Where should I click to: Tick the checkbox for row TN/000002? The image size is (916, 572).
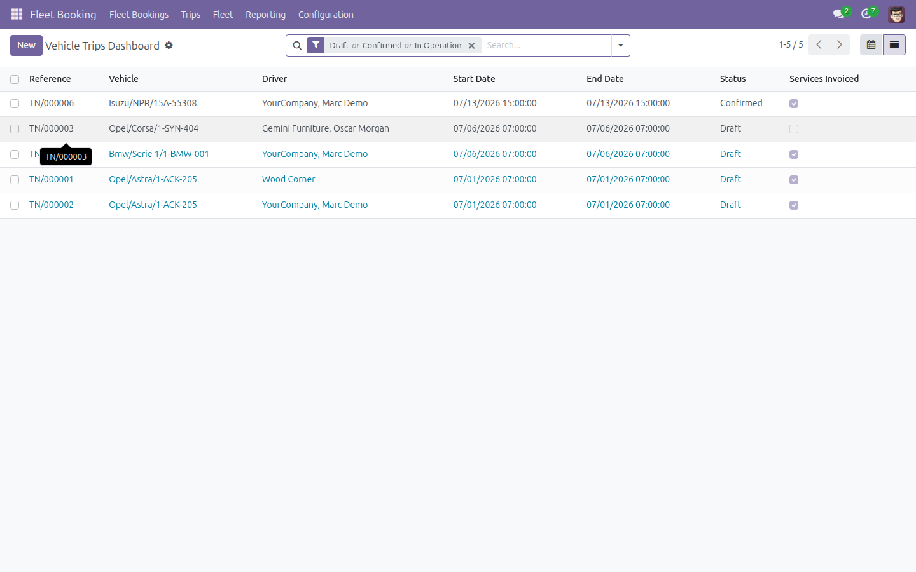click(x=15, y=205)
